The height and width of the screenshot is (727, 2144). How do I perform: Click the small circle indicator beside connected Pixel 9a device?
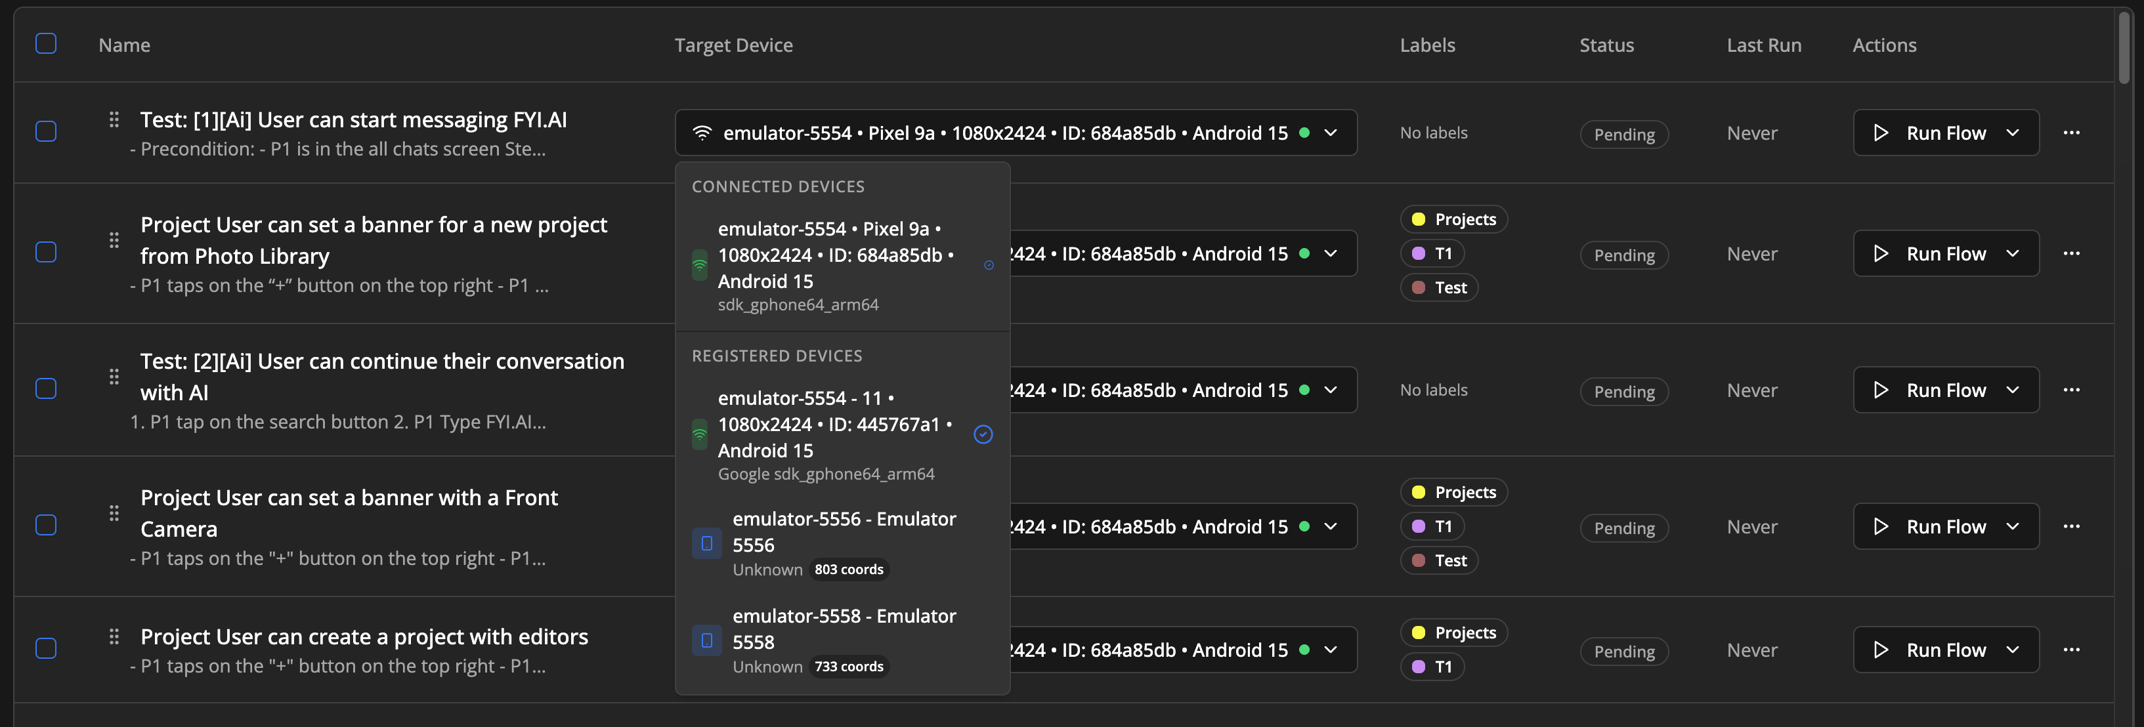[x=989, y=265]
